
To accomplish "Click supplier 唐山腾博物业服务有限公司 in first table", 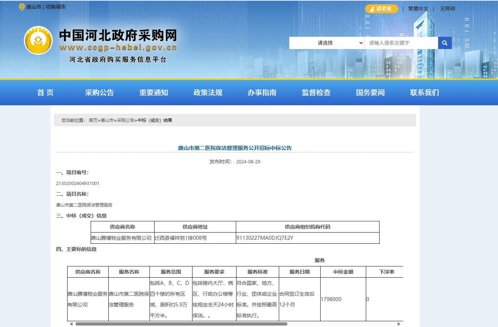I will 121,238.
